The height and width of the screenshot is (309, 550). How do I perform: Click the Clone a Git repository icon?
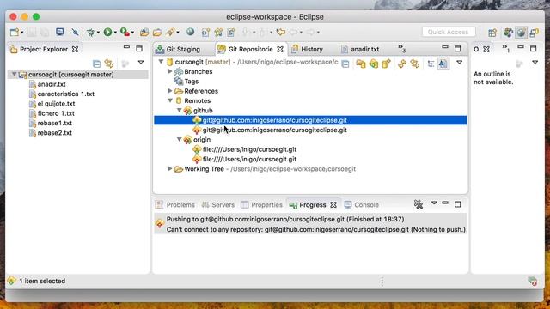pos(374,64)
